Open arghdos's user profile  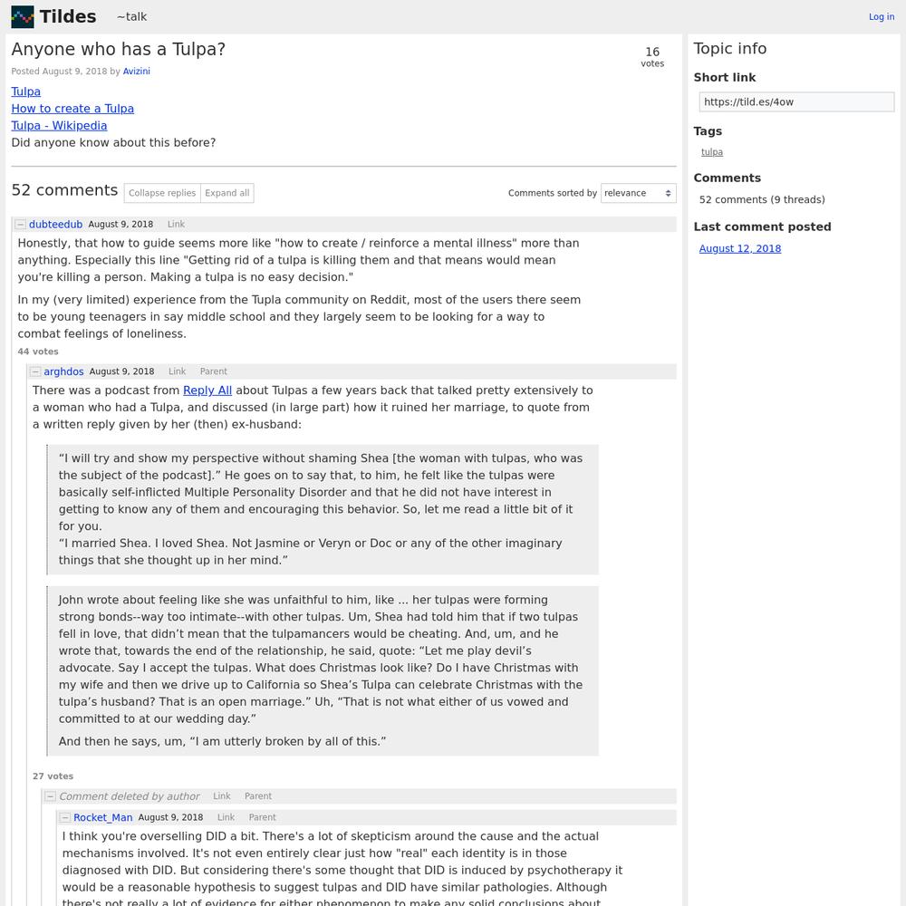click(x=63, y=371)
